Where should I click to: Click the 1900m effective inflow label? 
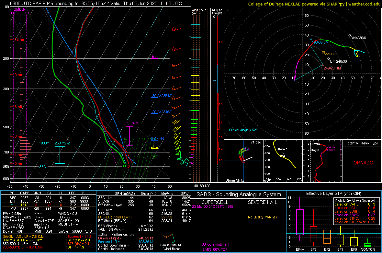click(44, 143)
